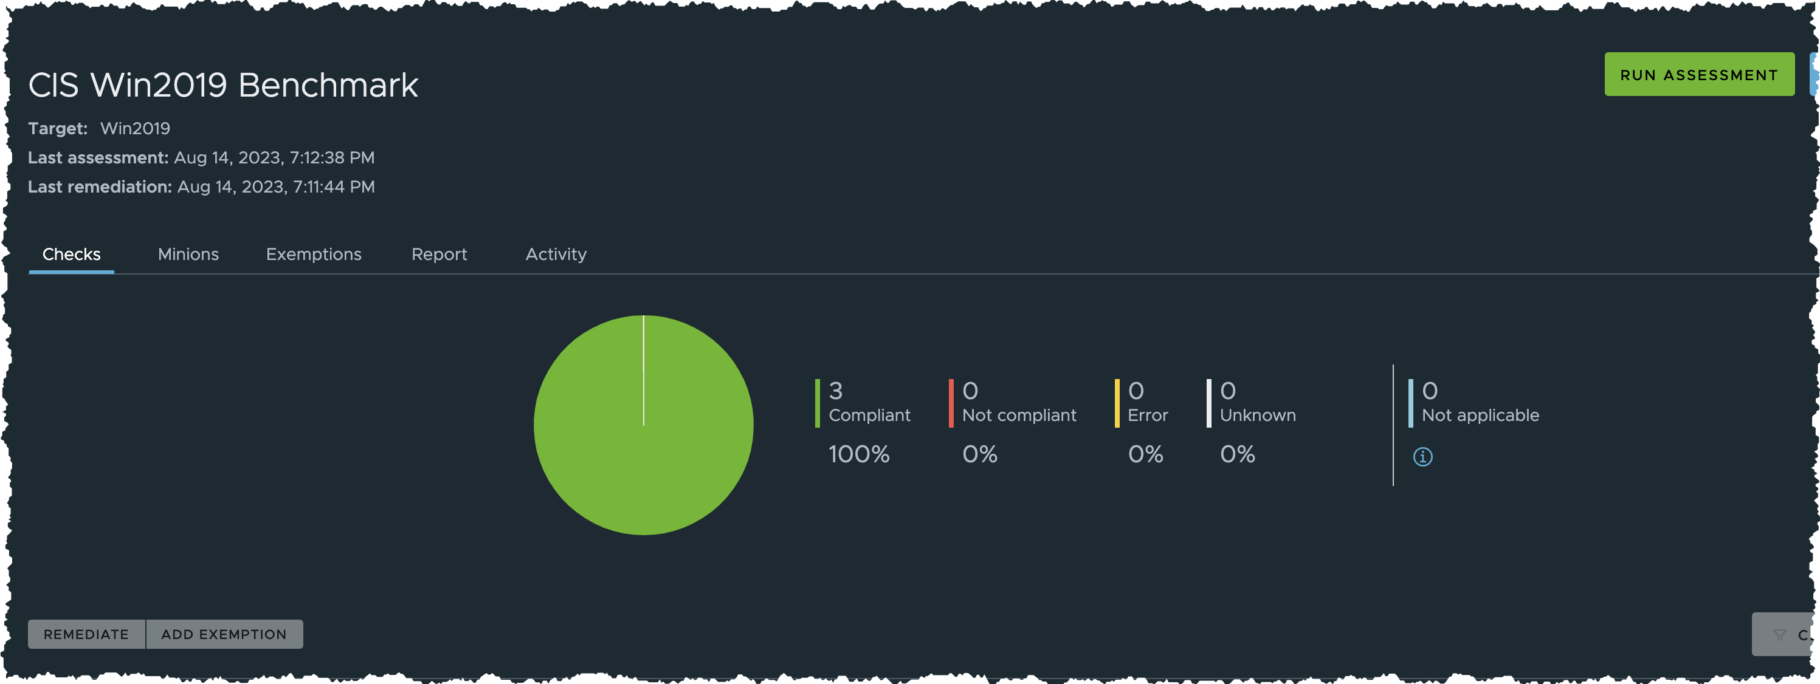This screenshot has width=1820, height=684.
Task: Click the filter funnel icon
Action: [x=1779, y=635]
